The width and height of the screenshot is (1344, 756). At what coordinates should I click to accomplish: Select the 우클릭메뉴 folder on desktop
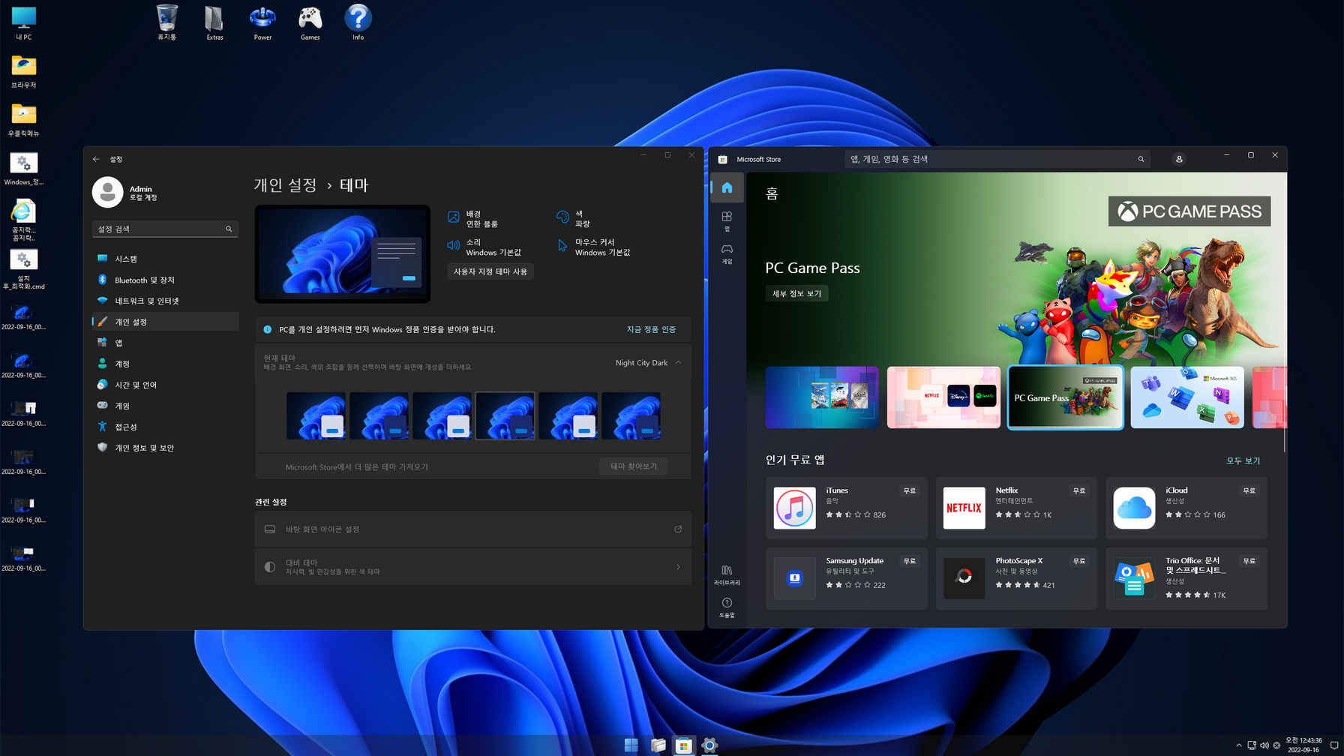(x=23, y=120)
